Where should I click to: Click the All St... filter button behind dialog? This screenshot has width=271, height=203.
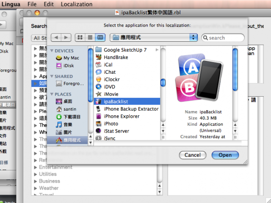39,38
